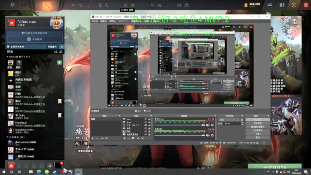This screenshot has width=311, height=175.
Task: Toggle visibility eye of 图像 source
Action: point(146,131)
